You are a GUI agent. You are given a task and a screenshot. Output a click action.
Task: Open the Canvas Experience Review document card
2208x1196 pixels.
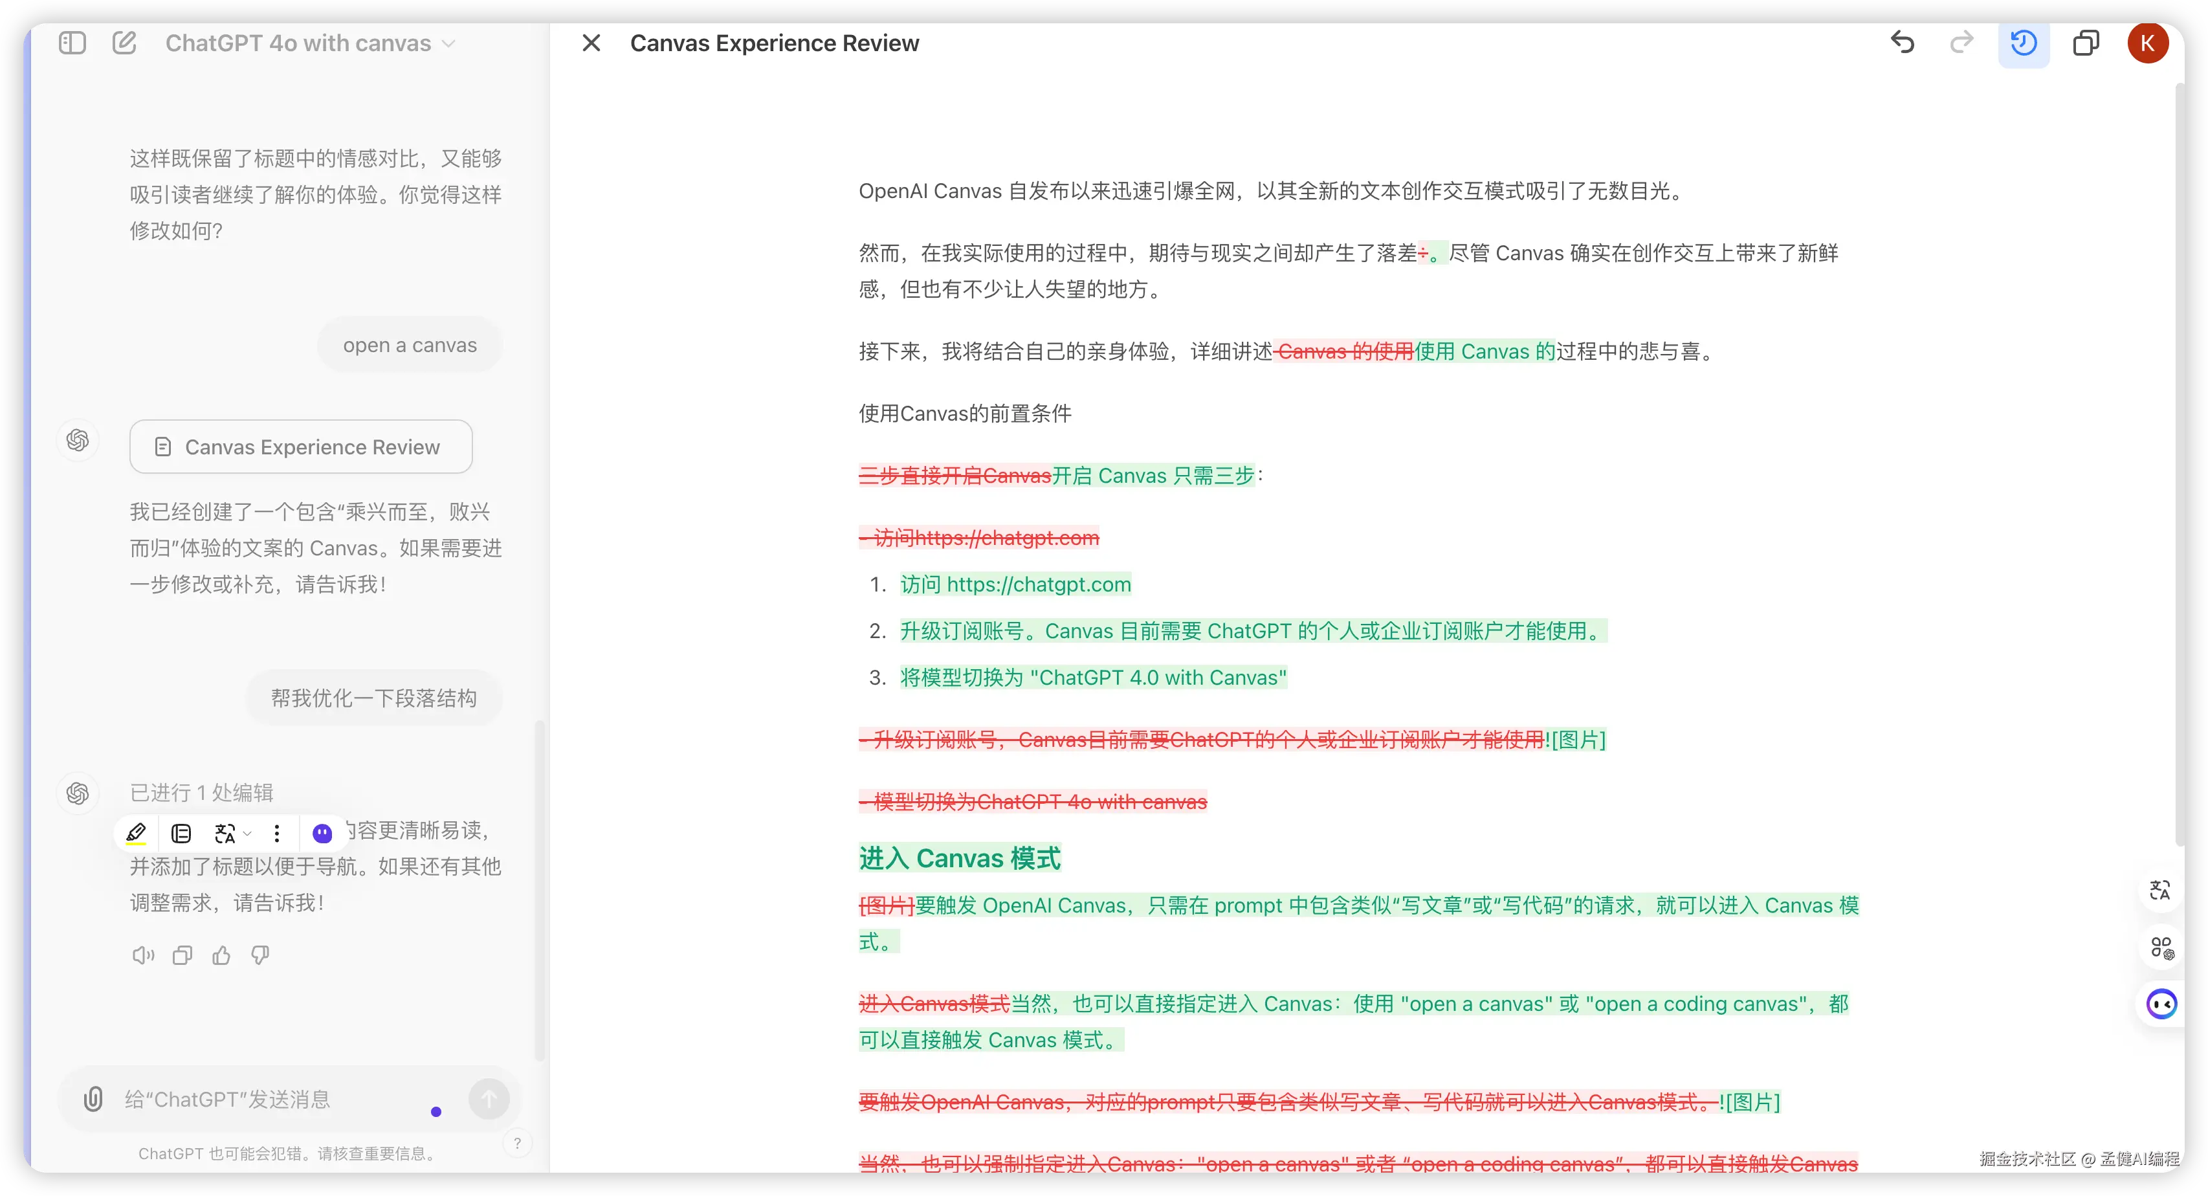[x=301, y=447]
